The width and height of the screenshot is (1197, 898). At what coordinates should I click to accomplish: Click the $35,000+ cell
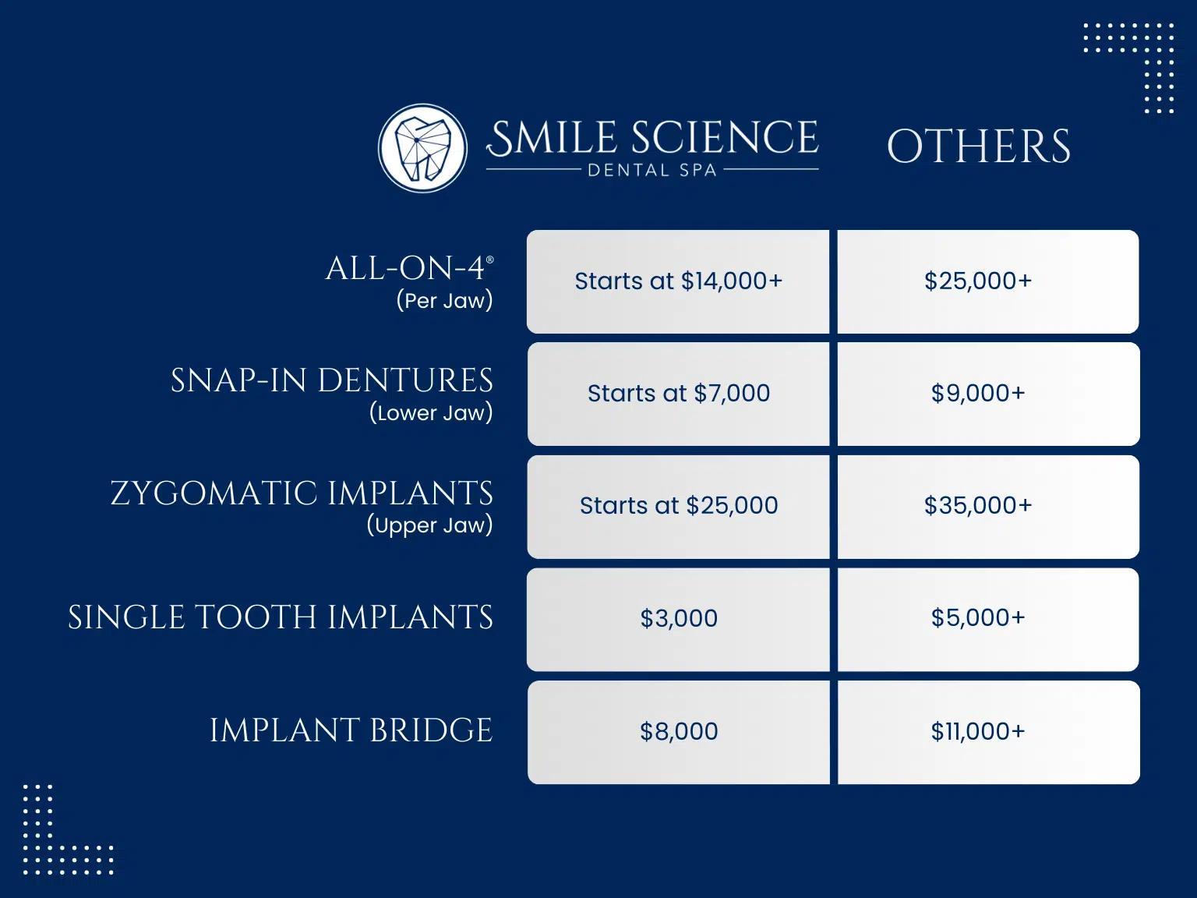pos(988,507)
